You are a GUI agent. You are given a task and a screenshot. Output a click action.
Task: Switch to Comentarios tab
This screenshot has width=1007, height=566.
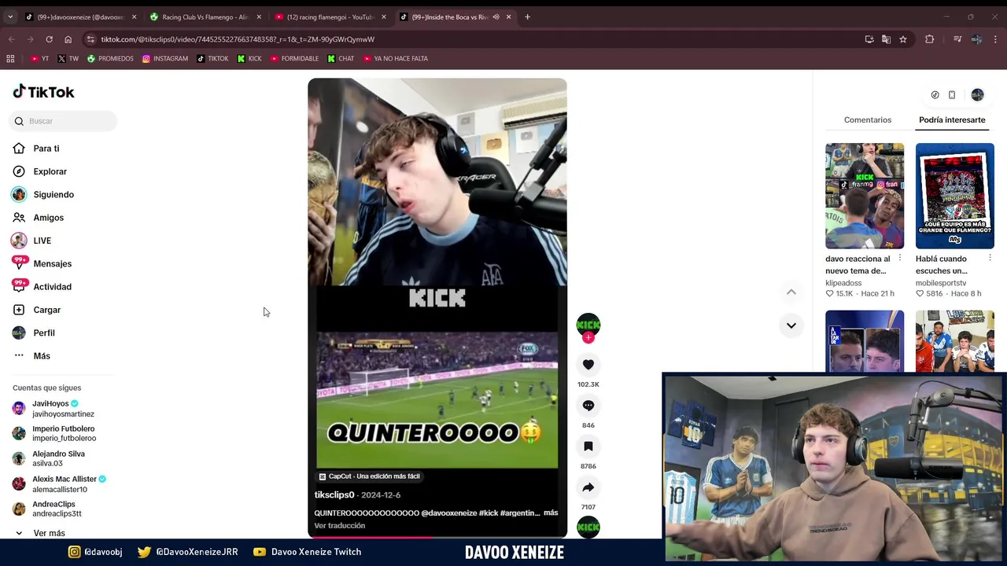(x=868, y=120)
